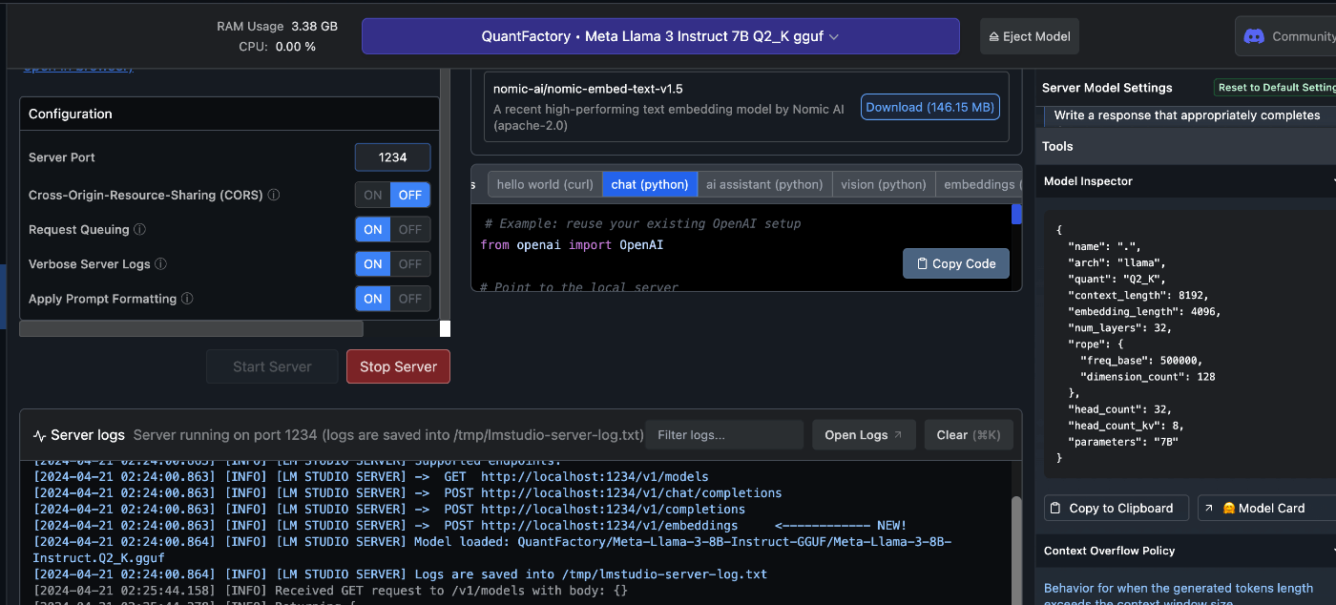Download nomic-embed-text-v1.5 (146.15 MB)

(930, 107)
